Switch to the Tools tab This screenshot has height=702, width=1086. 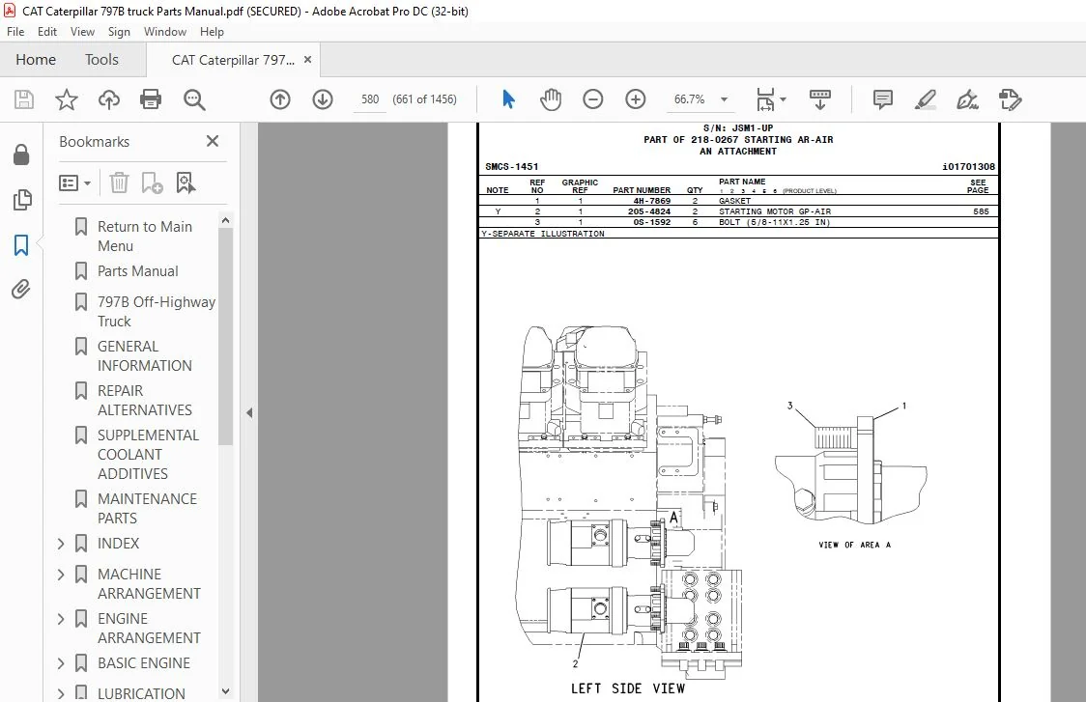click(x=101, y=60)
